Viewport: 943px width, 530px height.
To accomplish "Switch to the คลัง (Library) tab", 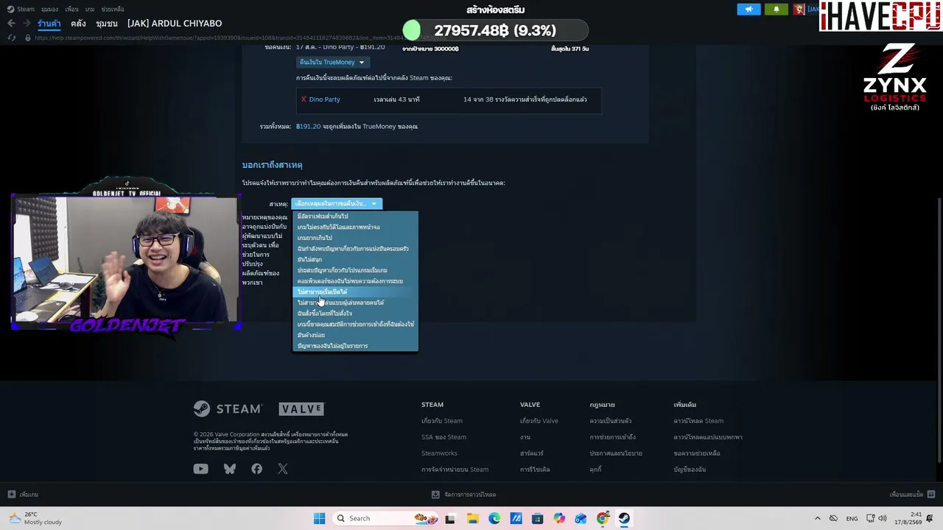I will [78, 24].
